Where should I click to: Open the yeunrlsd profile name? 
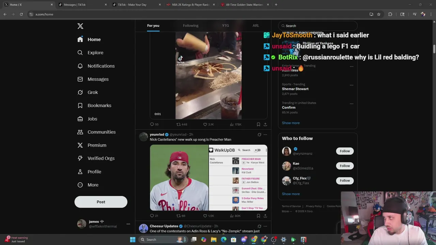tap(157, 134)
